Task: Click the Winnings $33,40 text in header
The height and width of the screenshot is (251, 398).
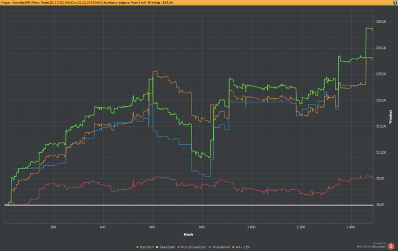Action: [x=160, y=2]
